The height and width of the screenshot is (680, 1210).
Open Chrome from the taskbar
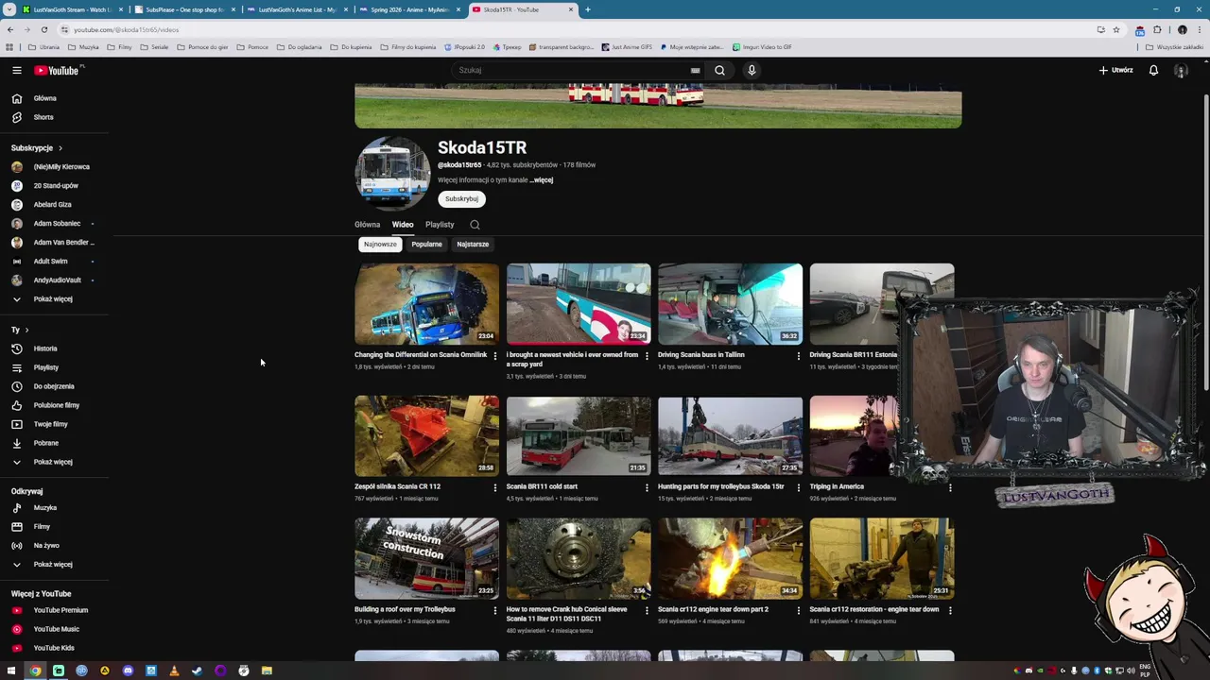tap(35, 671)
